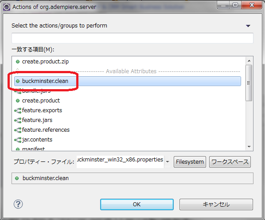Click the group icon beside feature.exports
This screenshot has width=265, height=220.
click(18, 110)
